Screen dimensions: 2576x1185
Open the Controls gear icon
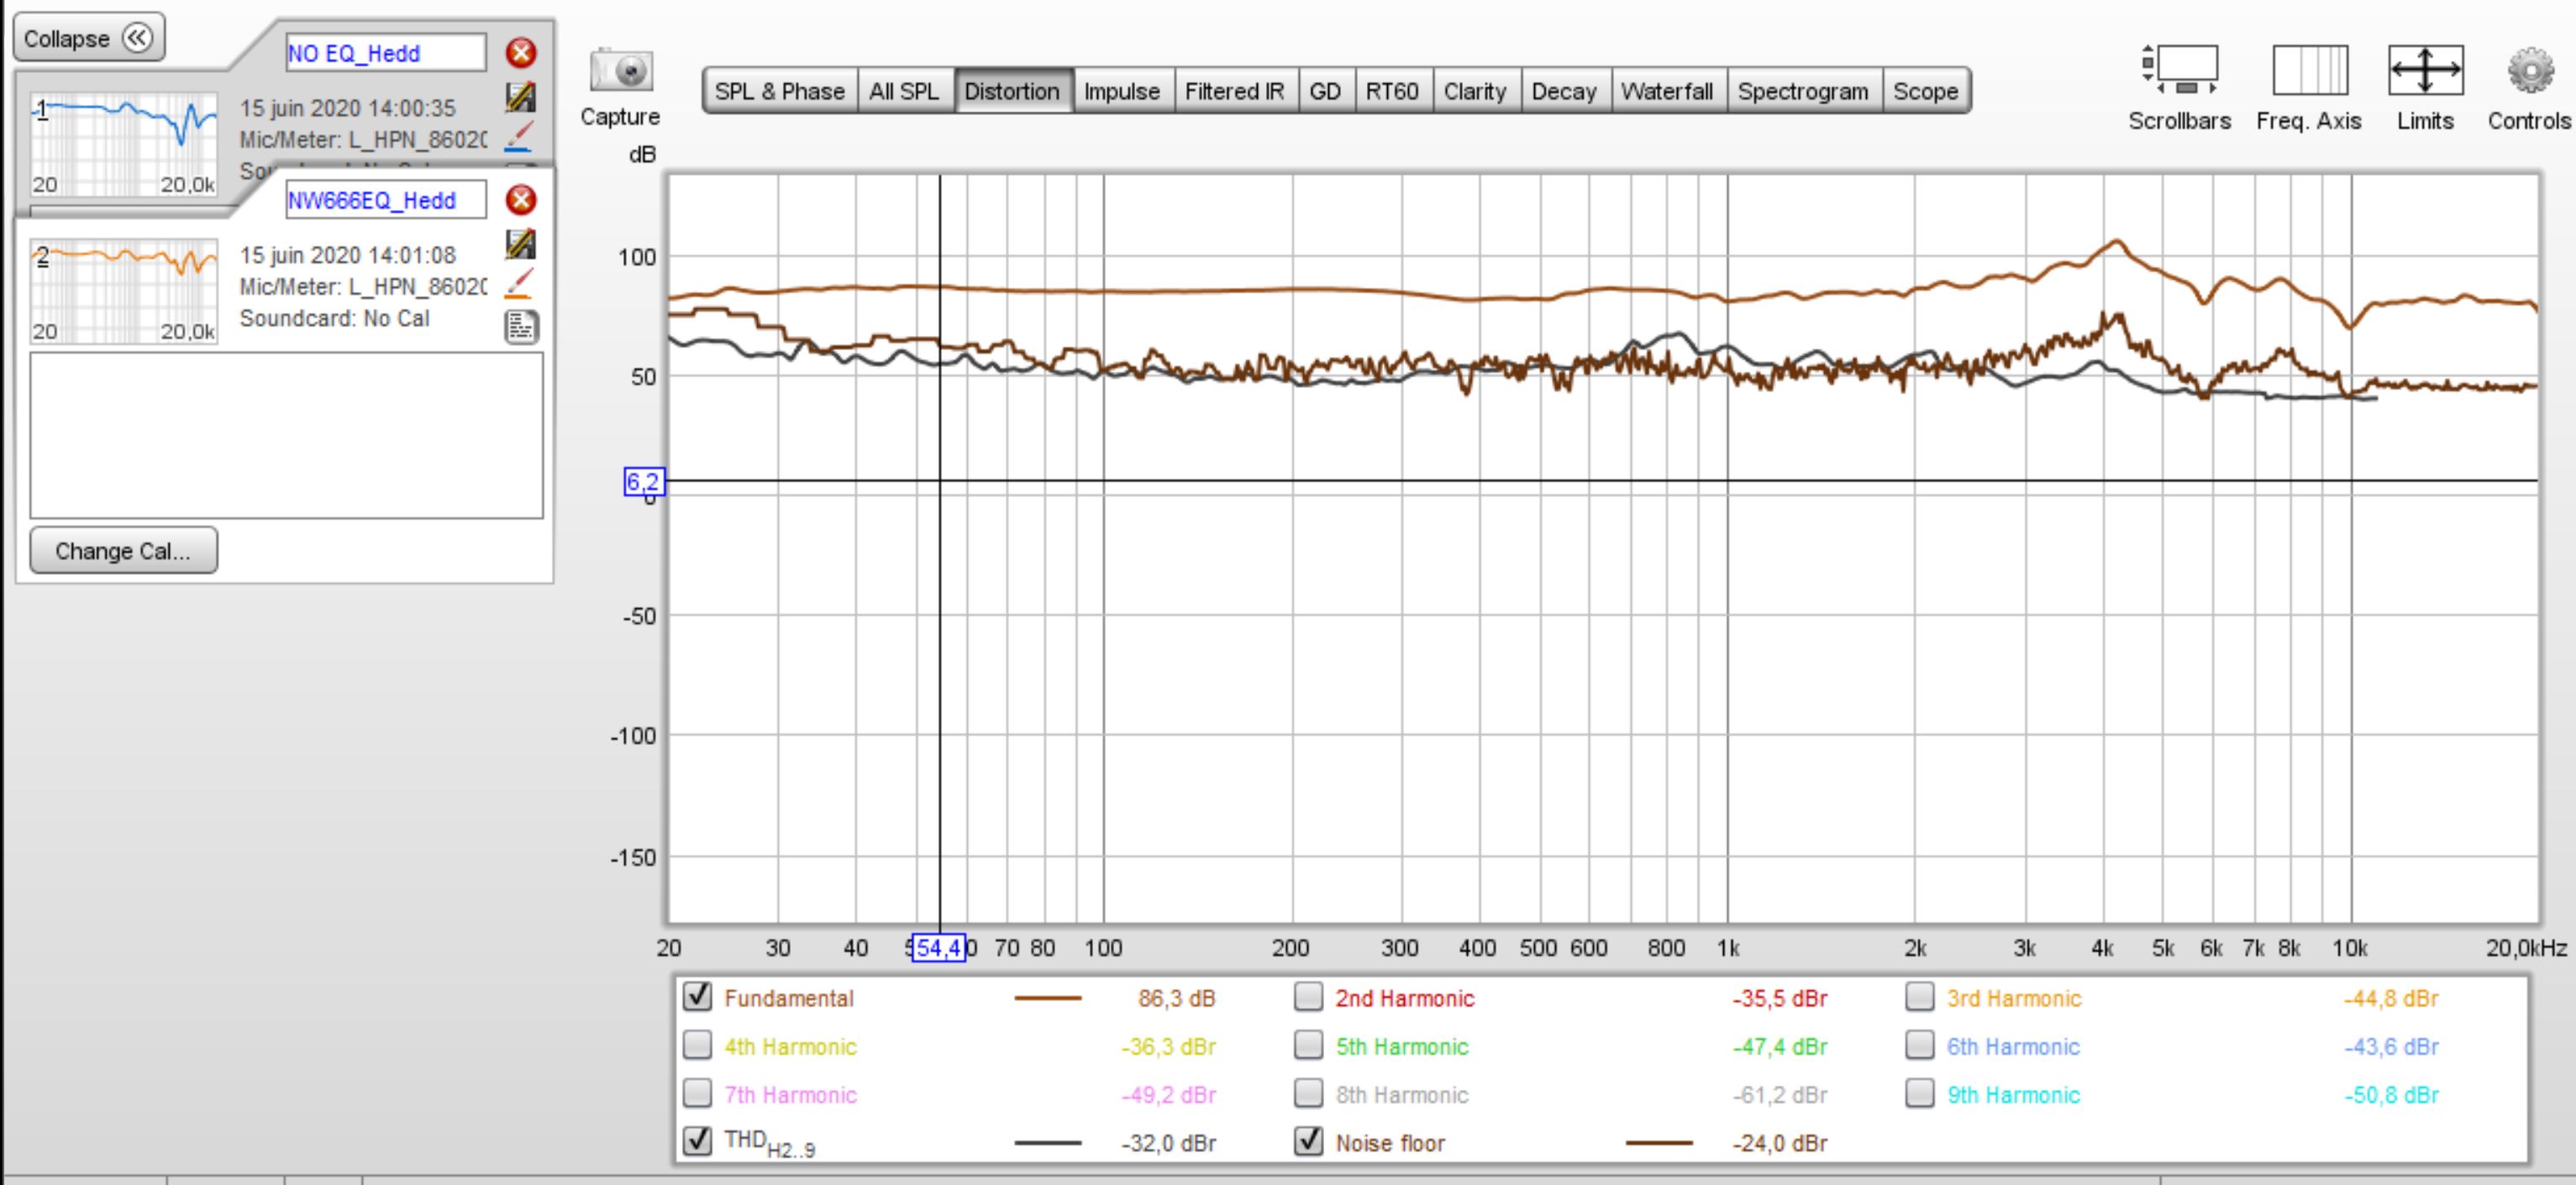tap(2529, 71)
